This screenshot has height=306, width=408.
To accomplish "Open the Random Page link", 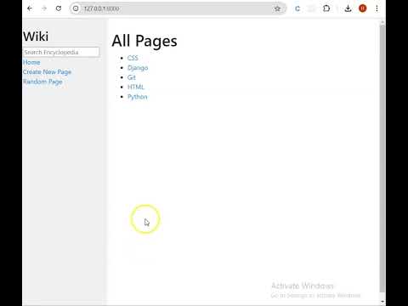I will (x=42, y=82).
